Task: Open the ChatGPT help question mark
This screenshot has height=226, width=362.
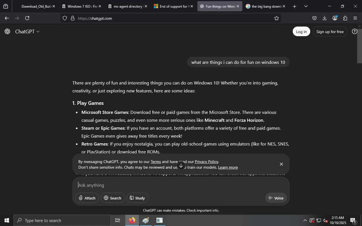Action: coord(354,31)
